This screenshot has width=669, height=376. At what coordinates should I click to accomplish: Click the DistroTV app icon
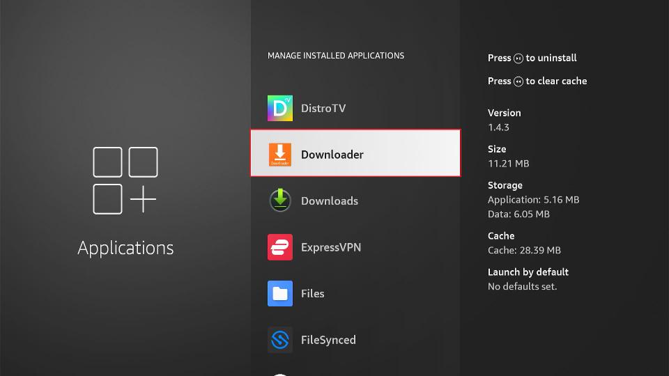click(280, 109)
